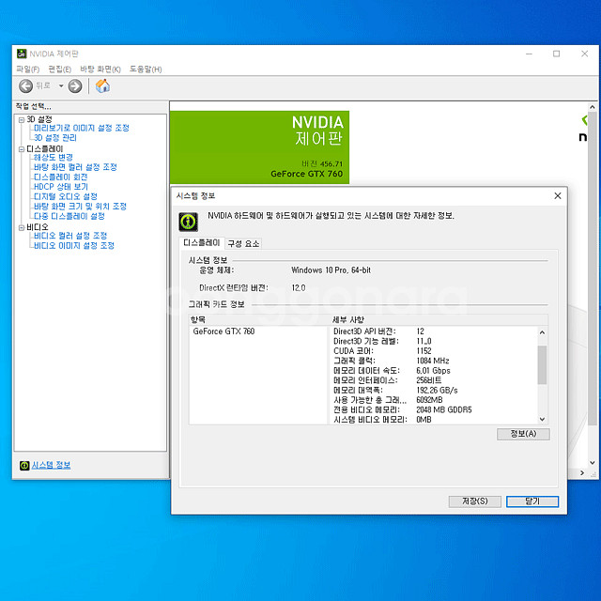Image resolution: width=601 pixels, height=601 pixels.
Task: Select GeForce GTX 760 in 항목 list
Action: (x=223, y=331)
